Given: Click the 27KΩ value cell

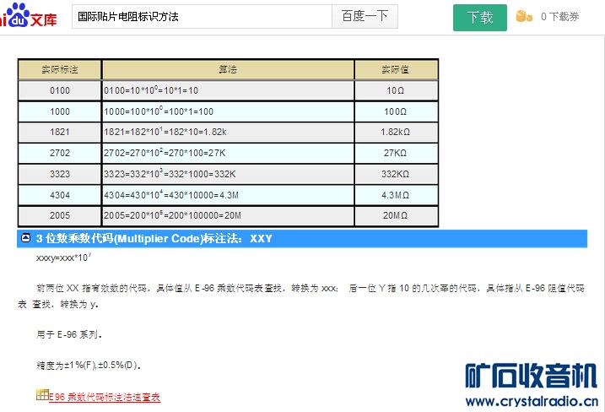Looking at the screenshot, I should (x=396, y=153).
